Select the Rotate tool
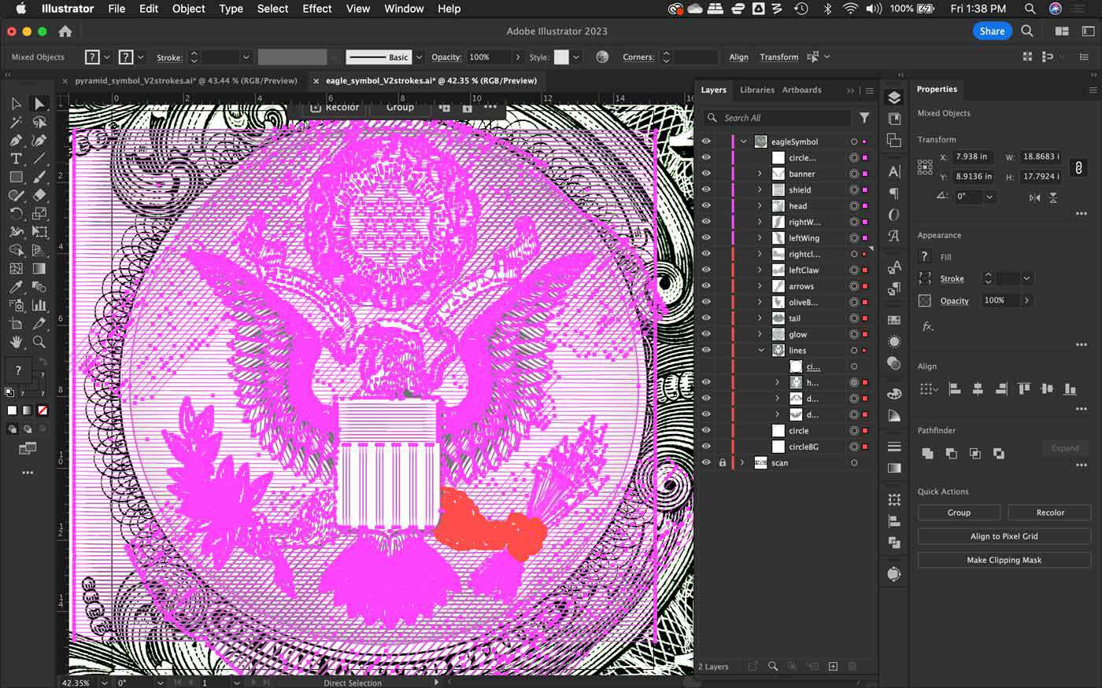Viewport: 1102px width, 688px height. tap(16, 213)
